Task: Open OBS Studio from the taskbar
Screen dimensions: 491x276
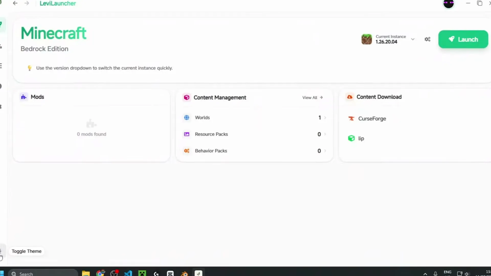Action: point(114,273)
